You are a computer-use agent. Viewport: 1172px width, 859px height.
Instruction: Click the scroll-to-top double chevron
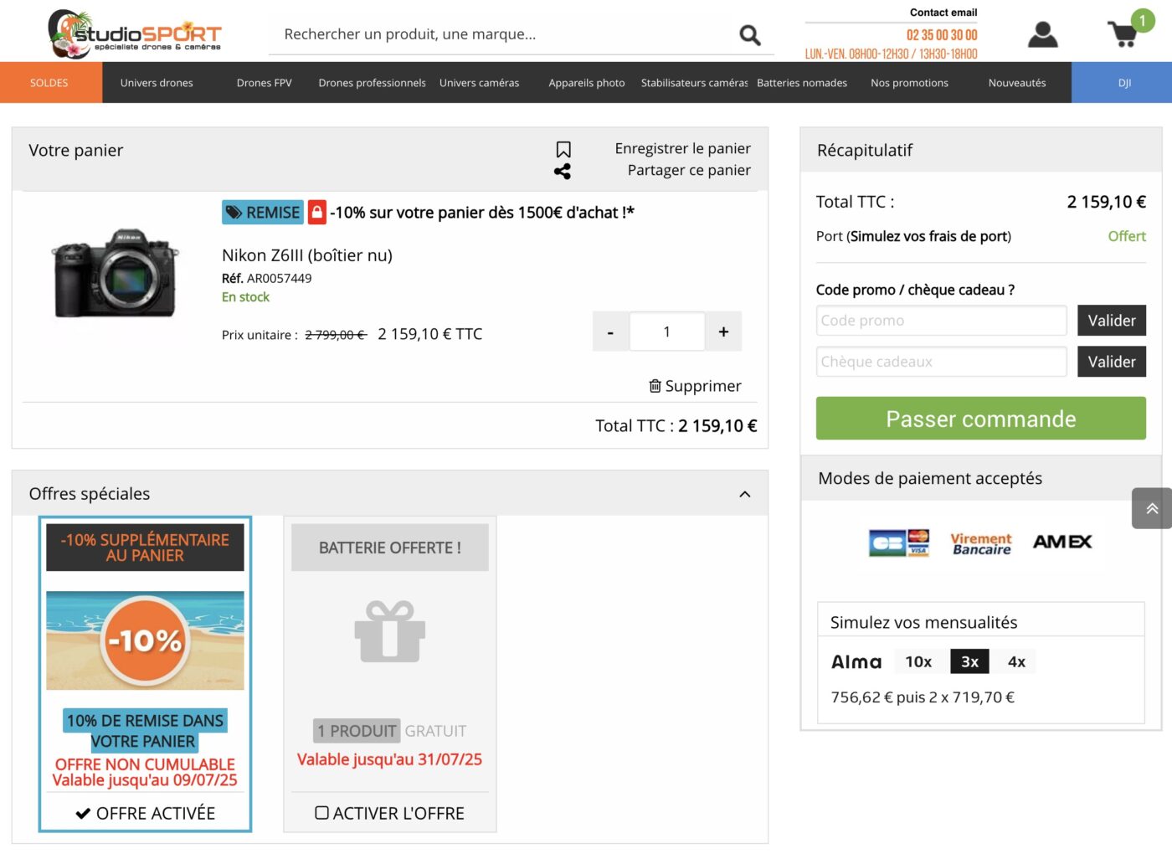tap(1152, 508)
